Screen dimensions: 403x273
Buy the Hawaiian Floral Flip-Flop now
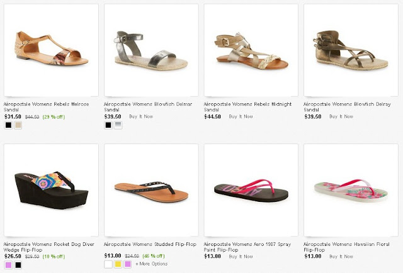(x=341, y=256)
